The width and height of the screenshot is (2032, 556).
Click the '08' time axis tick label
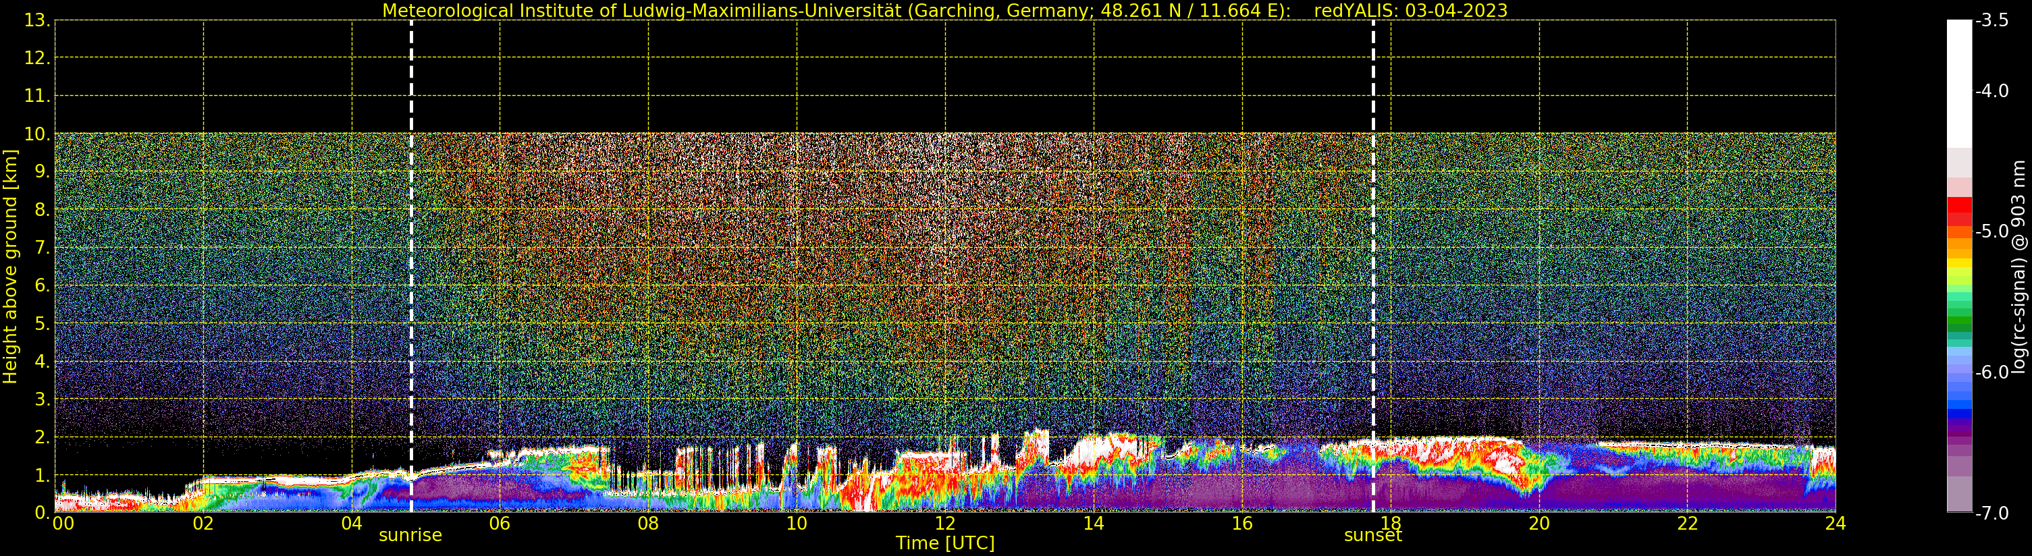tap(647, 523)
